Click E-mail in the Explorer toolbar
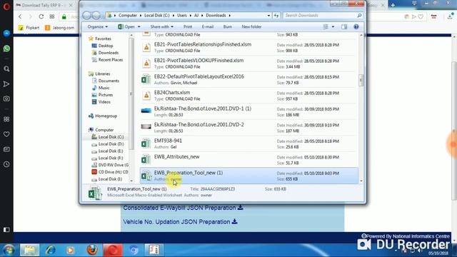Image resolution: width=457 pixels, height=257 pixels. pyautogui.click(x=208, y=27)
